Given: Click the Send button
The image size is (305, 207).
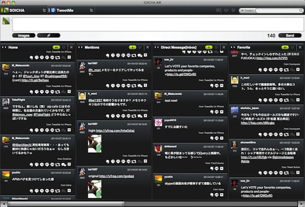Looking at the screenshot, I should coord(290,36).
